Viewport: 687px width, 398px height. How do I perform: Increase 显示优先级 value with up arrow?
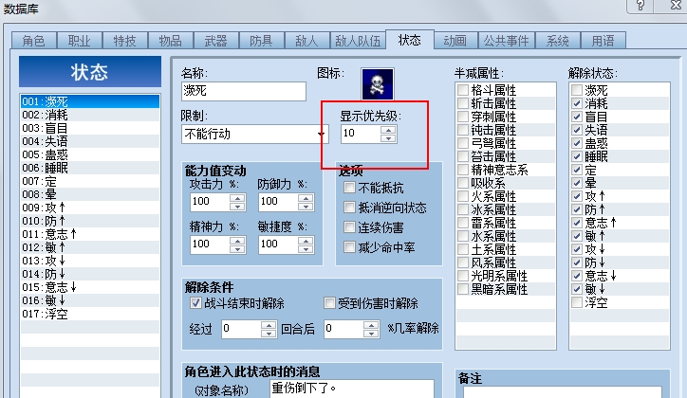388,130
